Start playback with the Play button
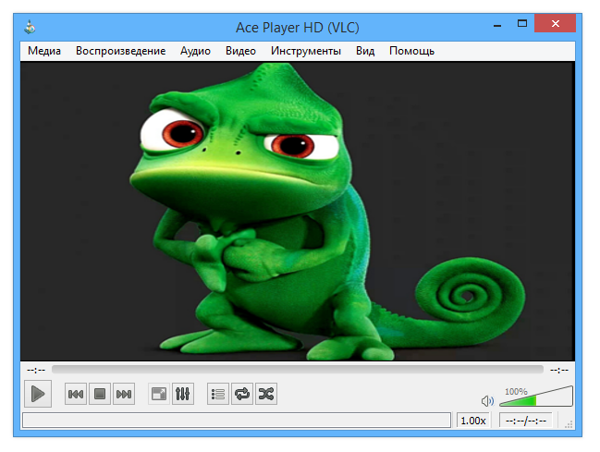The width and height of the screenshot is (600, 452). 38,394
